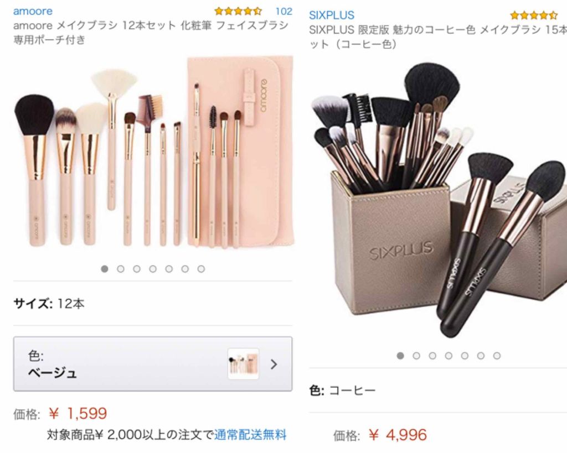
Task: Select the beige brush set color thumbnail
Action: click(244, 364)
